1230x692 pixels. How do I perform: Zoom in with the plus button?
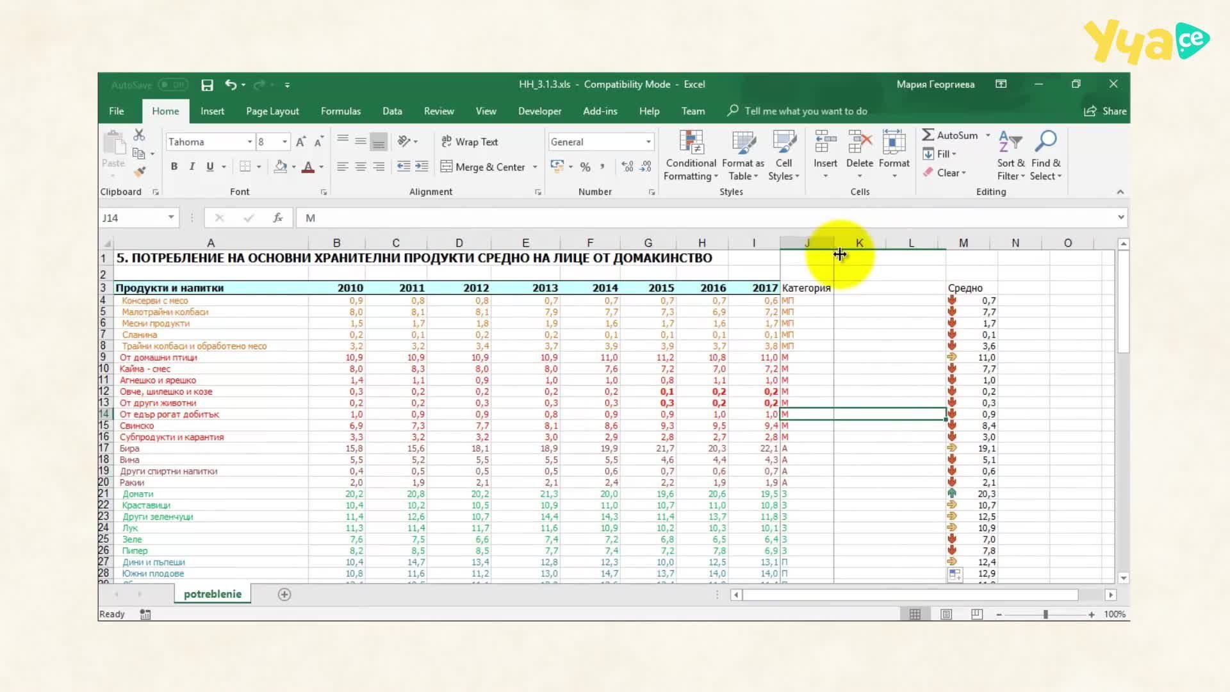pos(1092,614)
